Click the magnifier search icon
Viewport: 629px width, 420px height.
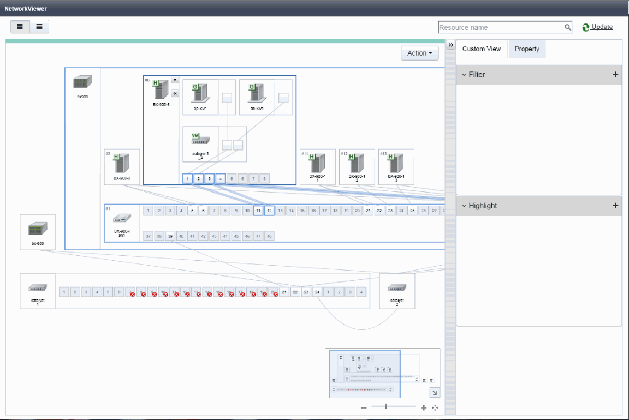click(x=568, y=27)
